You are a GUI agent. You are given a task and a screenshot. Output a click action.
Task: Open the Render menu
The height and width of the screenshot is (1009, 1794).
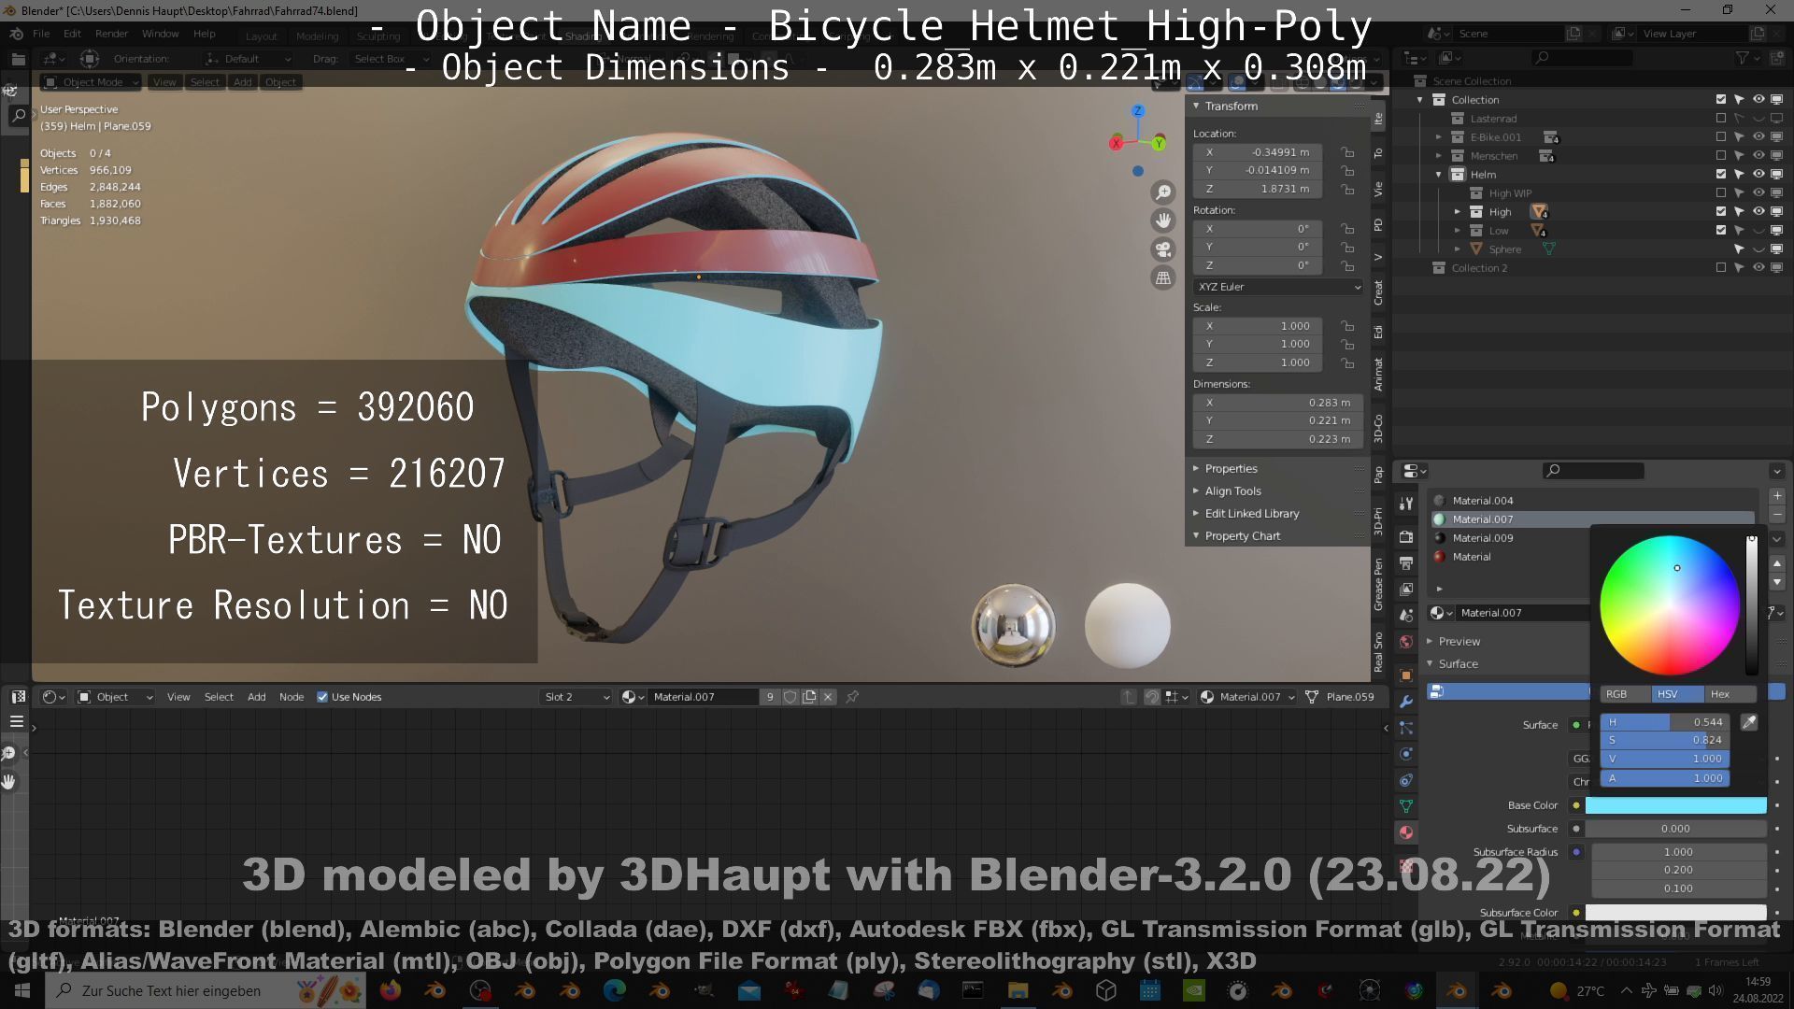111,34
